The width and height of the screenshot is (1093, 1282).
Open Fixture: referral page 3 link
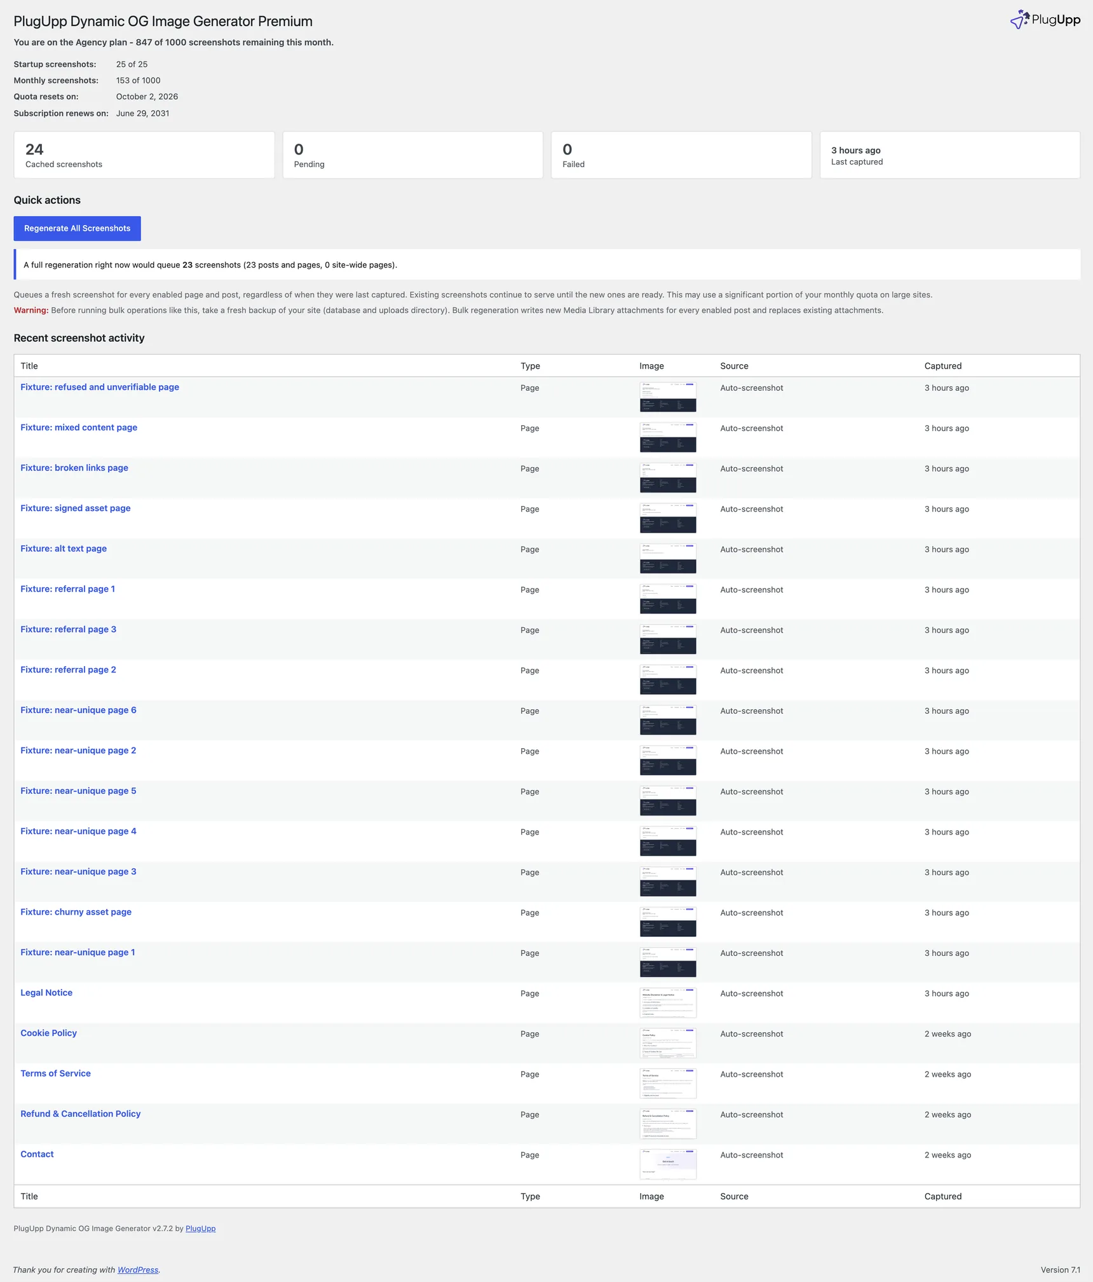pyautogui.click(x=69, y=629)
